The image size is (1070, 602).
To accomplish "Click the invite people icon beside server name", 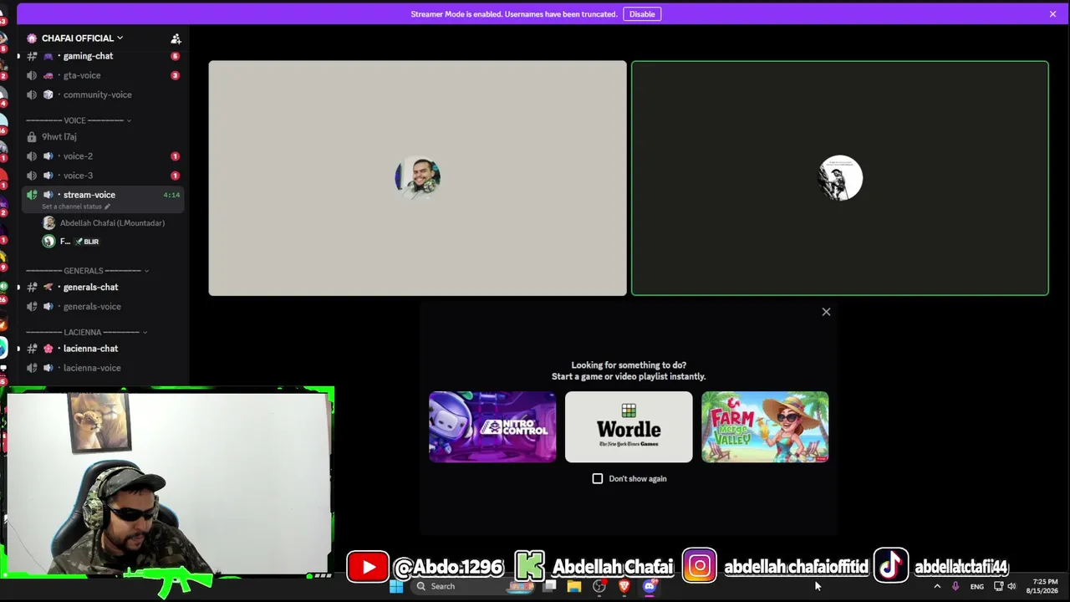I will point(176,38).
